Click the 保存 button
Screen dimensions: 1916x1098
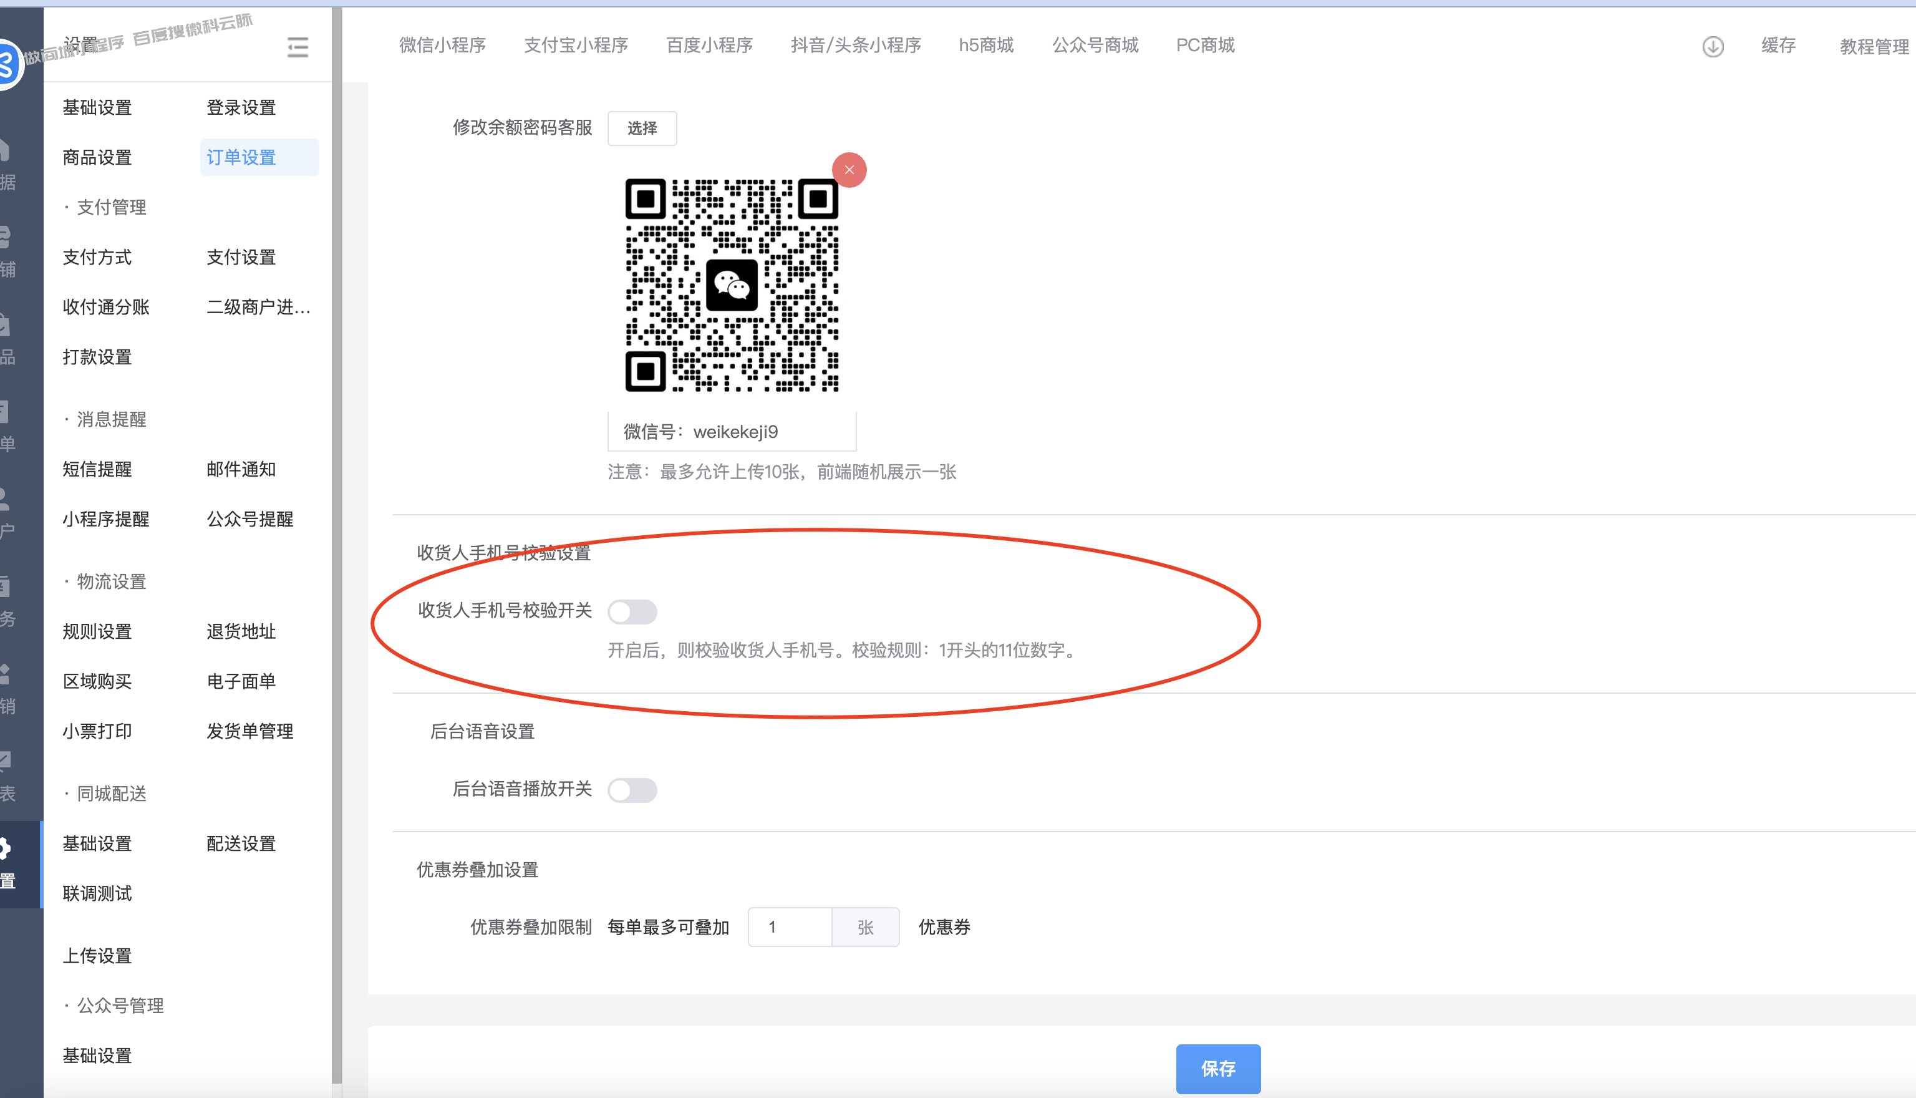1218,1069
